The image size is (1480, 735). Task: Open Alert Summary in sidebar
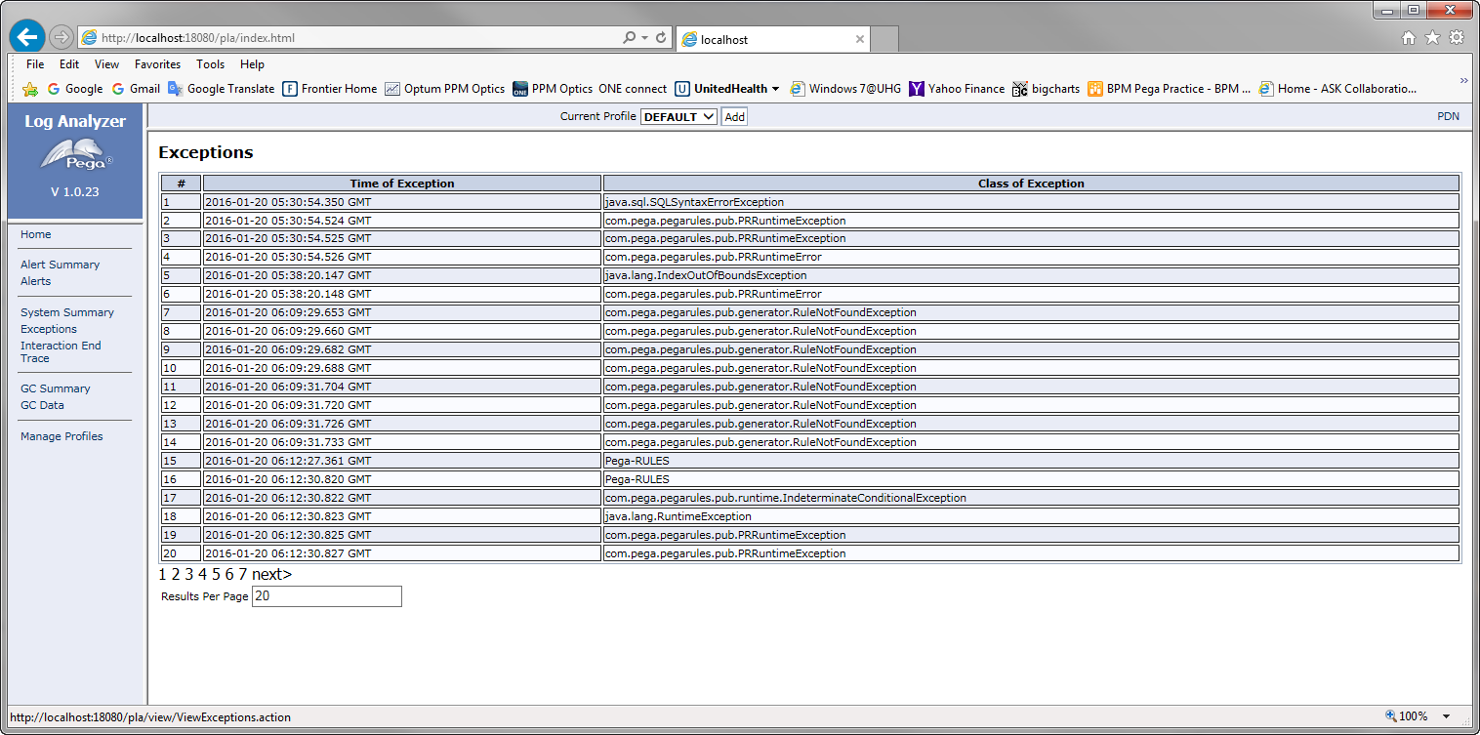[60, 265]
